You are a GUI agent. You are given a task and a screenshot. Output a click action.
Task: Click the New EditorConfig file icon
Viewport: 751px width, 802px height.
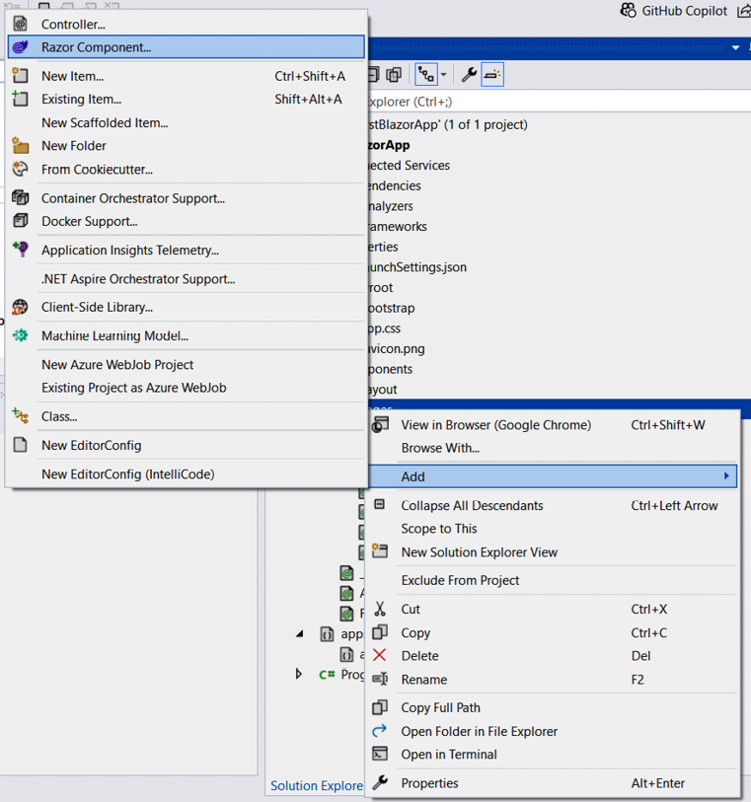[x=20, y=445]
